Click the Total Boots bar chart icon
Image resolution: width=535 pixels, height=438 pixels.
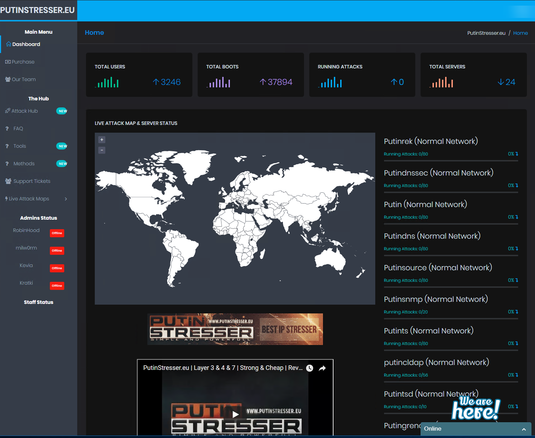[x=218, y=82]
